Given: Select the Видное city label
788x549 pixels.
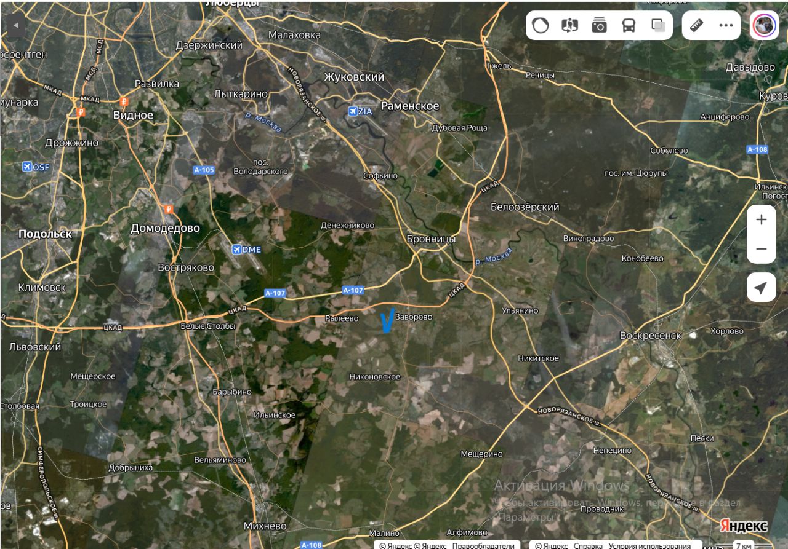Looking at the screenshot, I should click(x=133, y=115).
